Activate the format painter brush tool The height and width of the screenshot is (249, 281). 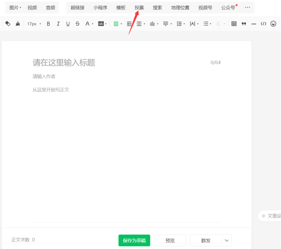(x=18, y=24)
